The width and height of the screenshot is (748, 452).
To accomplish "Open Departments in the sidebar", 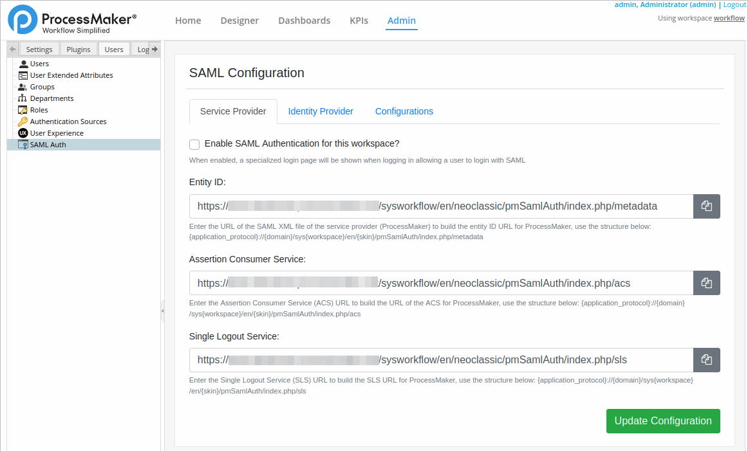I will [51, 98].
